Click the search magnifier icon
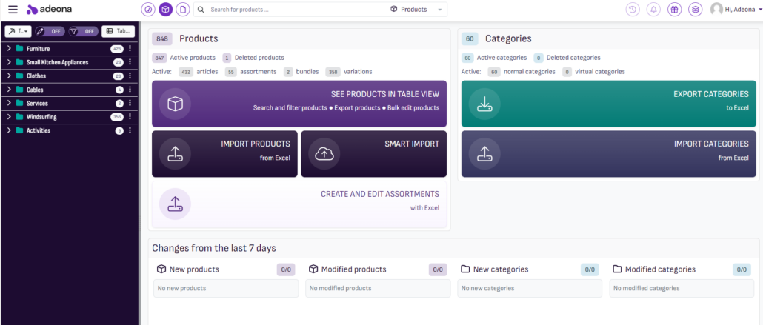Screen dimensions: 763x325 [201, 9]
